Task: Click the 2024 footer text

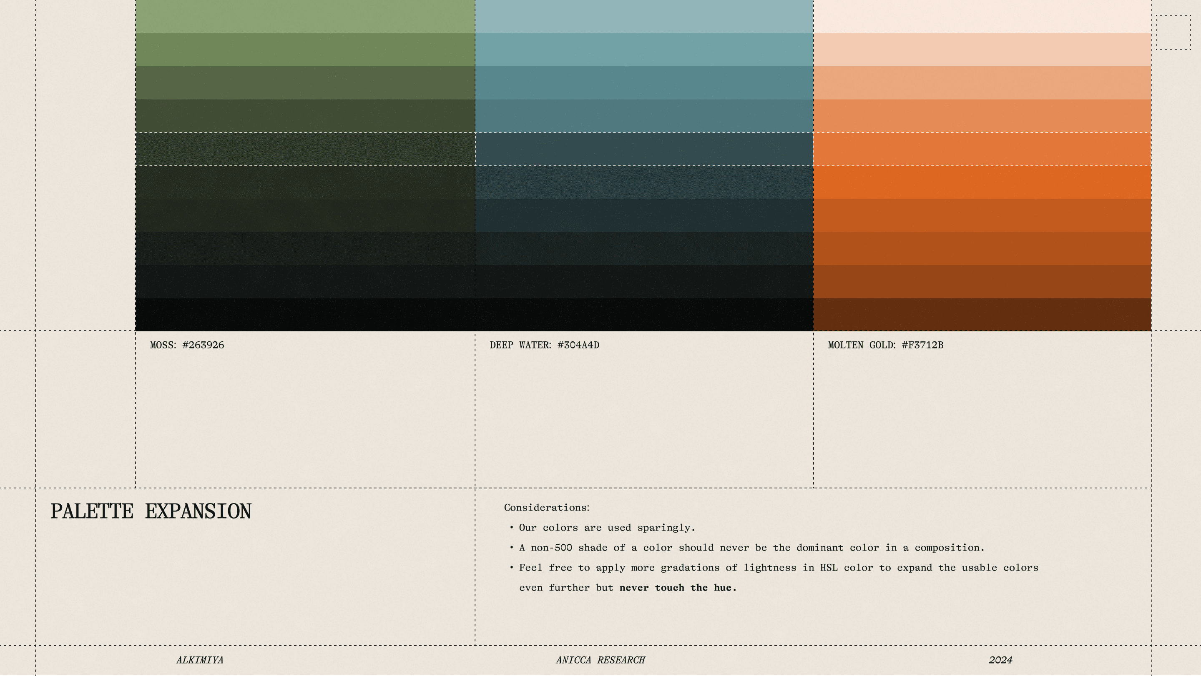Action: tap(1000, 660)
